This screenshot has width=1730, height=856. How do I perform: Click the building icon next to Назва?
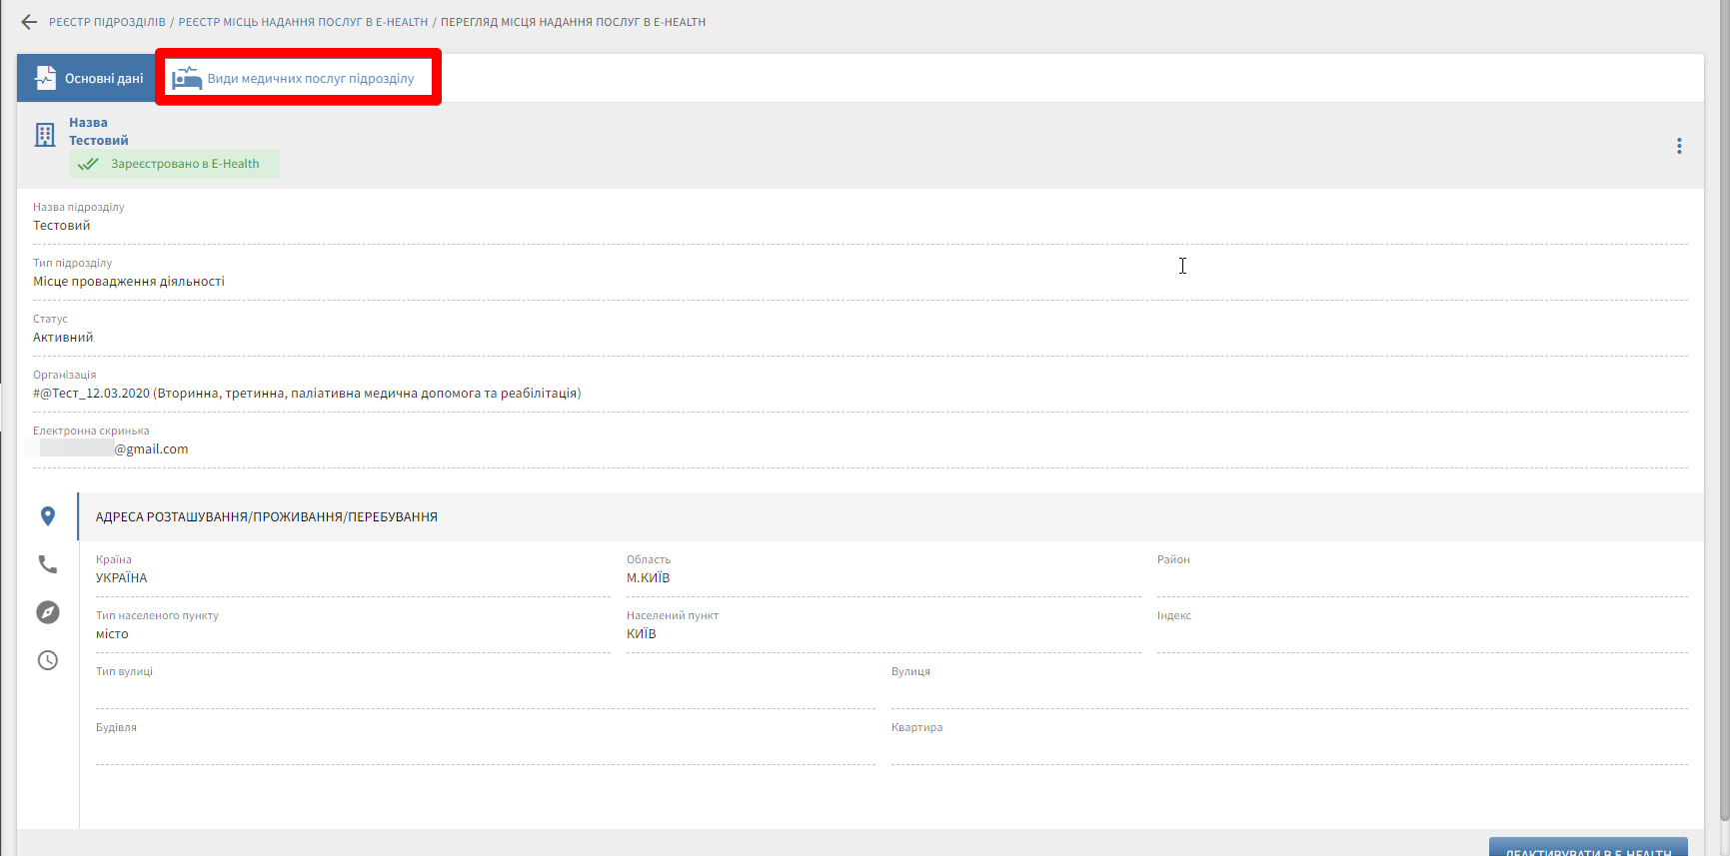tap(45, 135)
